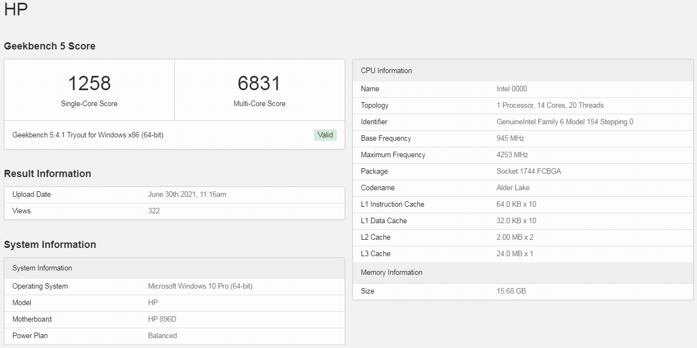Click the Alder Lake codename value
The image size is (697, 348).
pos(513,188)
